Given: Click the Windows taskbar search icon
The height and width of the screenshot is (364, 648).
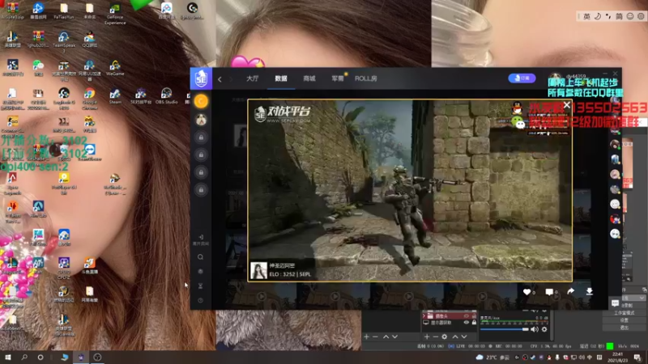Looking at the screenshot, I should click(24, 358).
